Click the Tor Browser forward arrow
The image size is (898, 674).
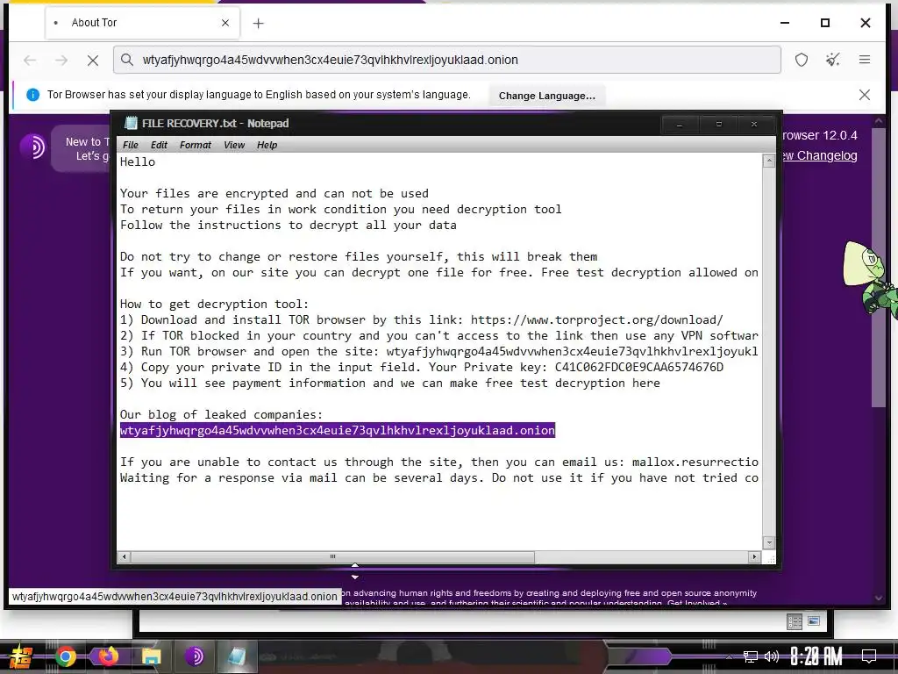pos(62,61)
